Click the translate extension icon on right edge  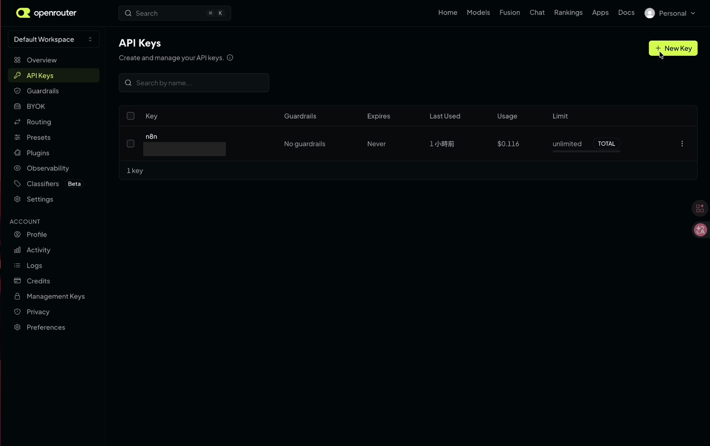[700, 230]
